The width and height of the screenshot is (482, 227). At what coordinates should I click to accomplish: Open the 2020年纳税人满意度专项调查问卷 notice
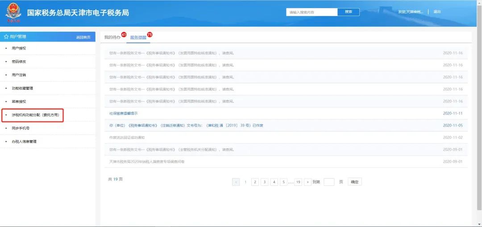[147, 161]
